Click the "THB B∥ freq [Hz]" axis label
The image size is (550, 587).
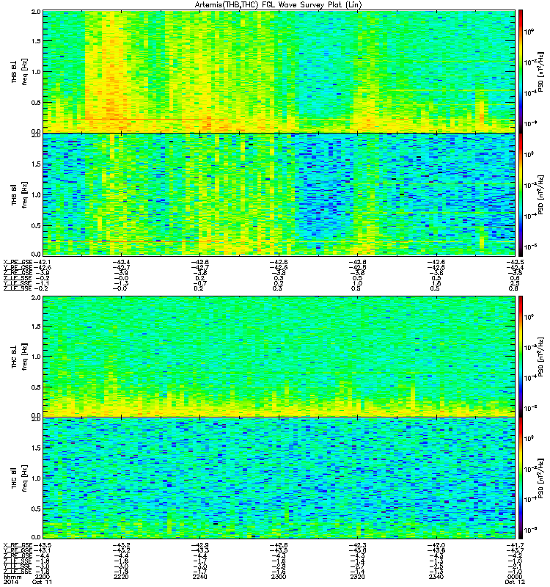point(20,194)
